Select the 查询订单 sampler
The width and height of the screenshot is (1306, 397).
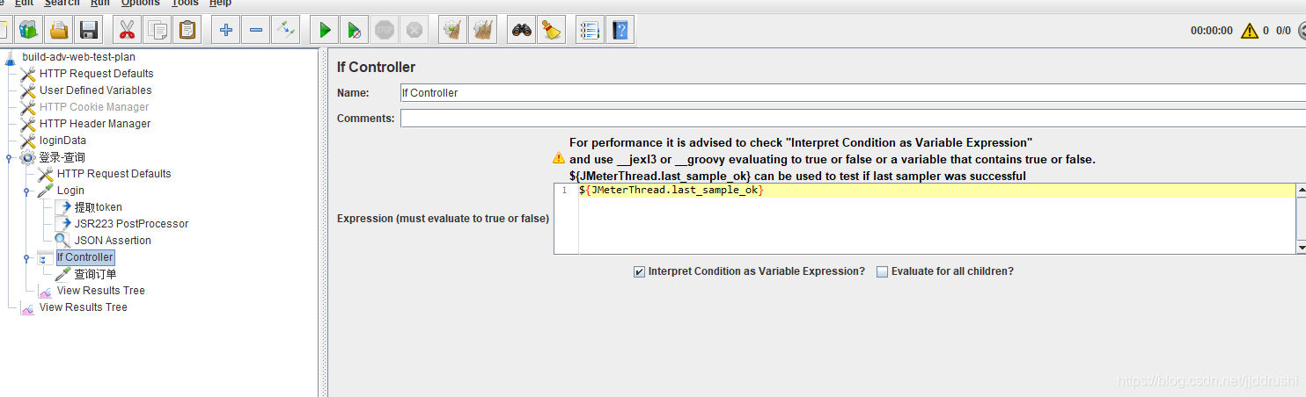(95, 274)
